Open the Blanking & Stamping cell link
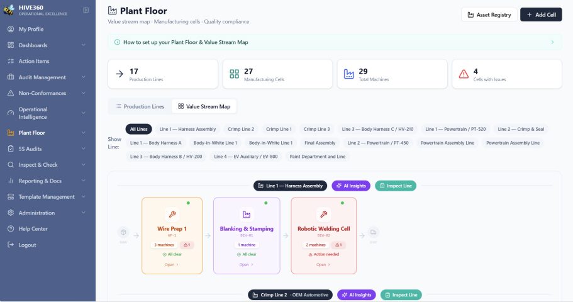The image size is (573, 302). (246, 265)
